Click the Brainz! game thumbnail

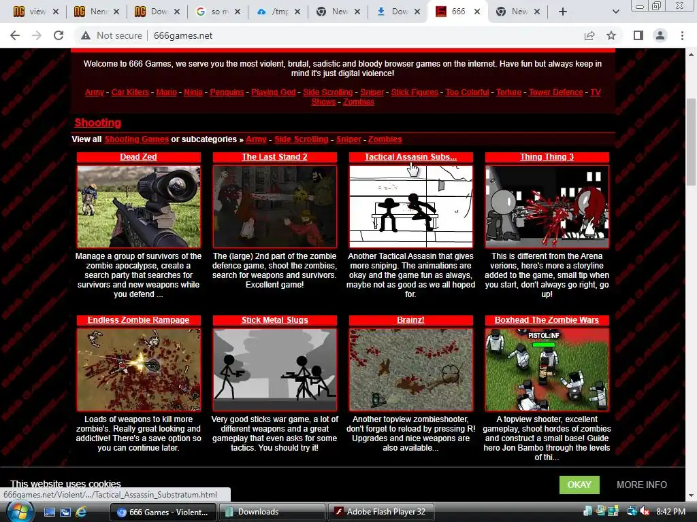(410, 369)
